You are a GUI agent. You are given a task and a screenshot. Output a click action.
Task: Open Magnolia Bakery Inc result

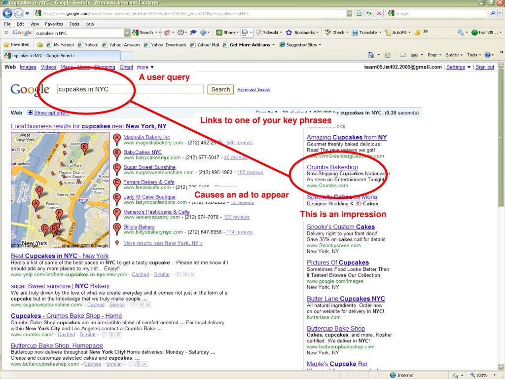point(146,137)
